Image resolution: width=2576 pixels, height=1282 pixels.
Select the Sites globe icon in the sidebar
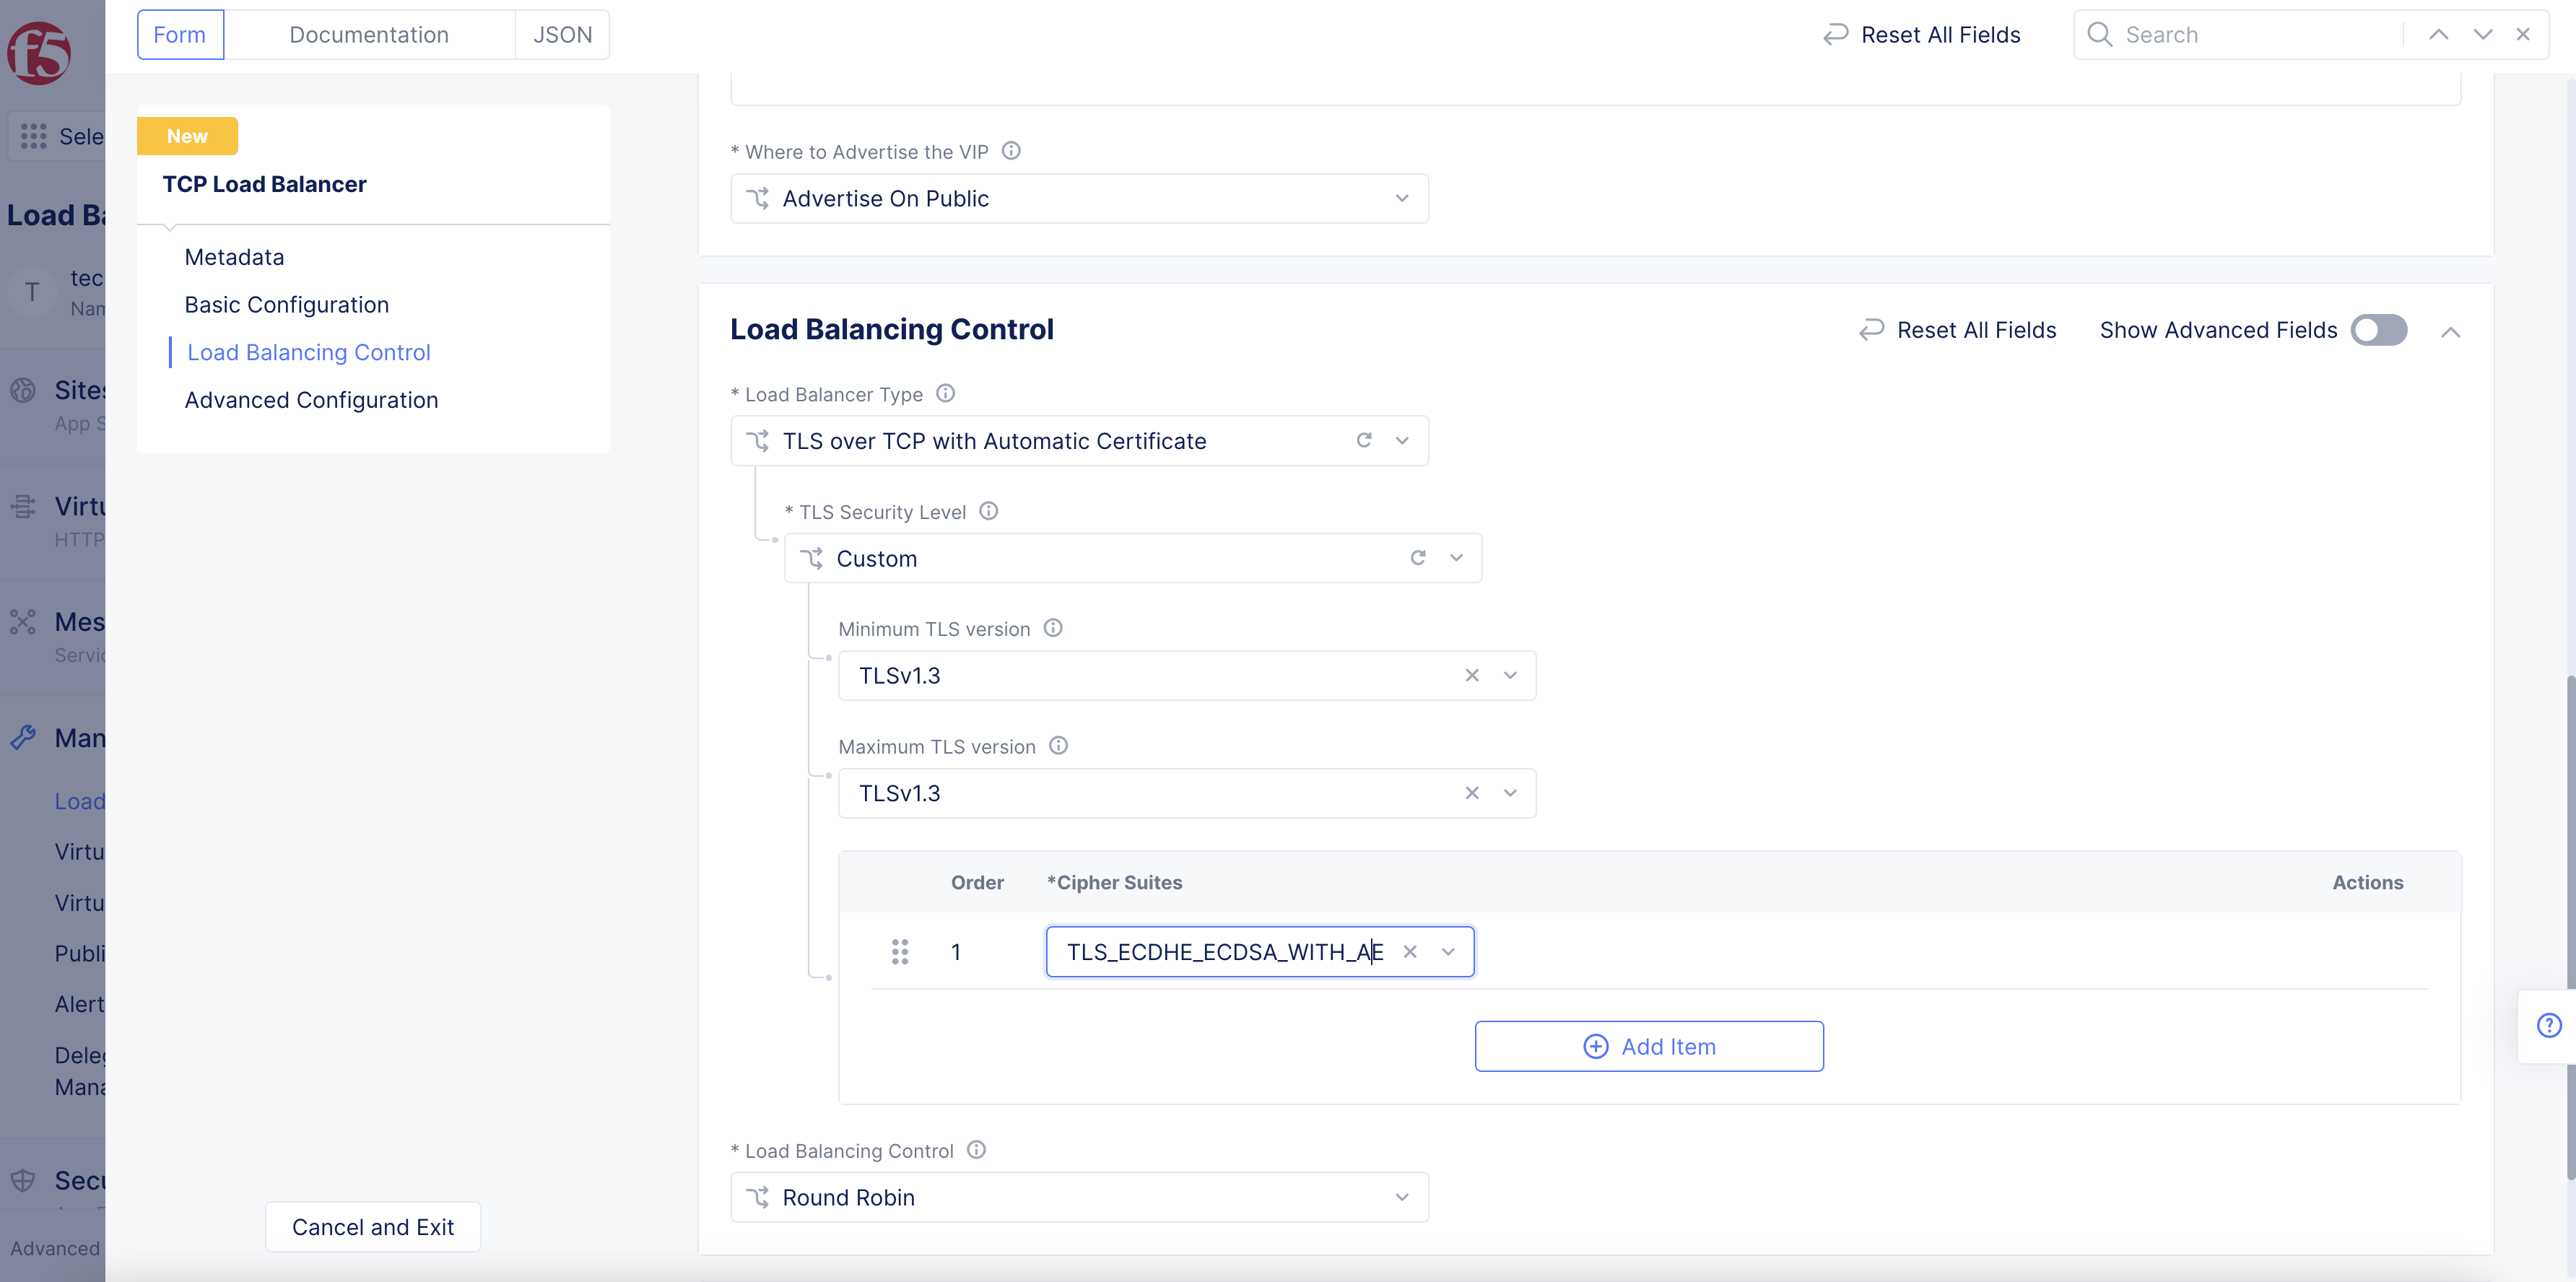pyautogui.click(x=24, y=390)
